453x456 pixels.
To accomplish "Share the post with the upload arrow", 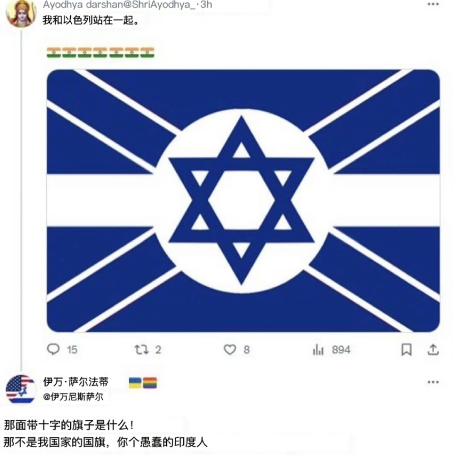I will pyautogui.click(x=433, y=349).
